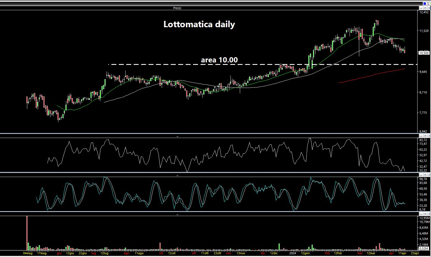Viewport: 431px width, 257px height.
Task: Minimize the volume panel
Action: click(x=421, y=214)
